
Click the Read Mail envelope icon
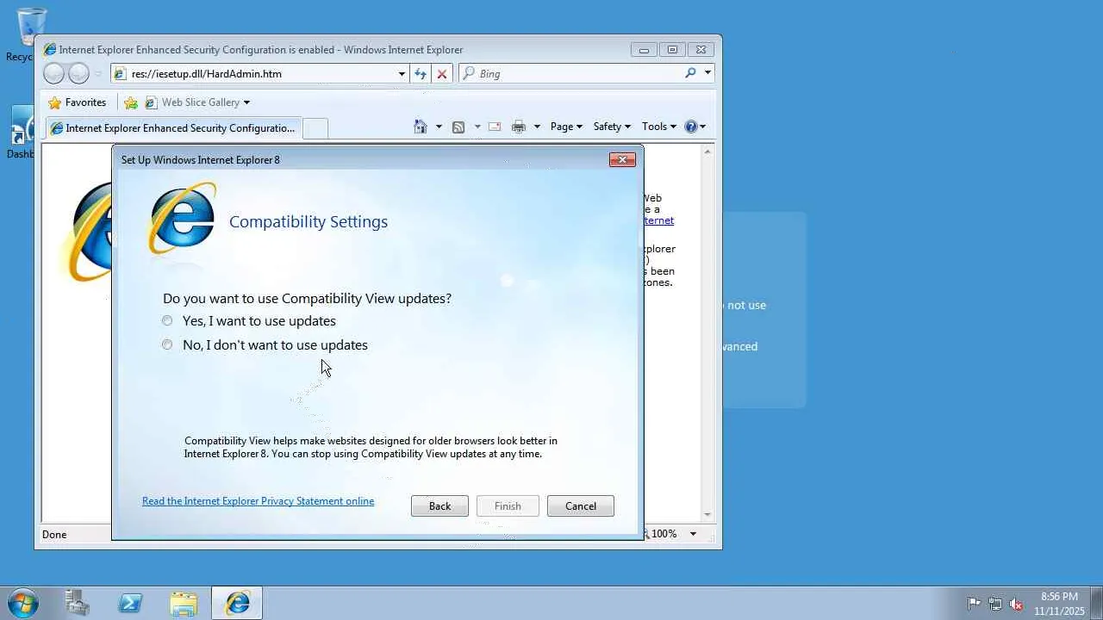click(x=495, y=127)
